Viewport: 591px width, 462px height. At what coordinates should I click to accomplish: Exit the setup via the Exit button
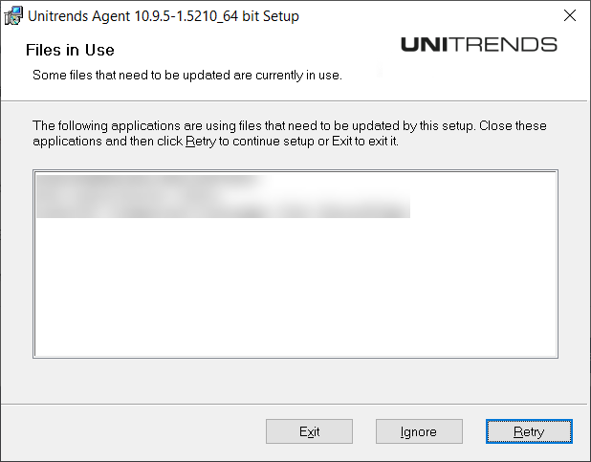point(309,431)
